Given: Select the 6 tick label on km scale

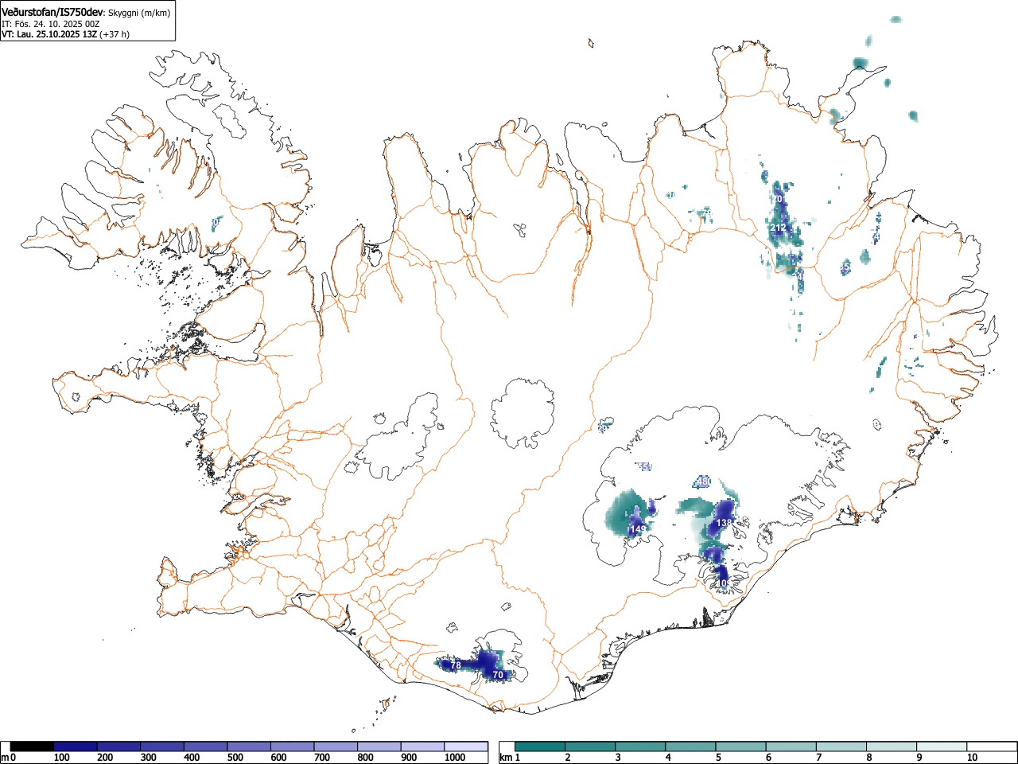Looking at the screenshot, I should [768, 758].
